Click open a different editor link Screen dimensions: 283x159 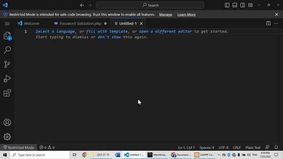165,31
